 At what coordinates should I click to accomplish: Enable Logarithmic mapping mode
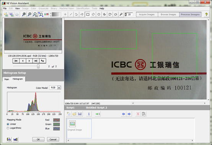[8, 128]
